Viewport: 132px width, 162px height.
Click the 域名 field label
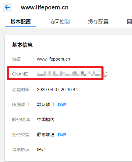[16, 59]
